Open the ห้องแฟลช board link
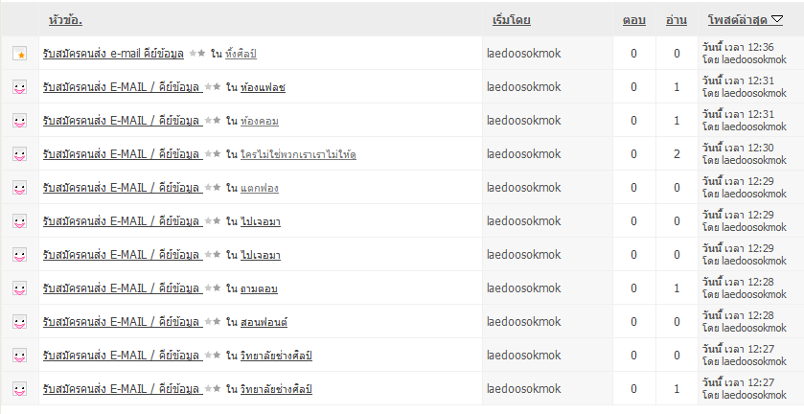This screenshot has height=414, width=804. 263,88
